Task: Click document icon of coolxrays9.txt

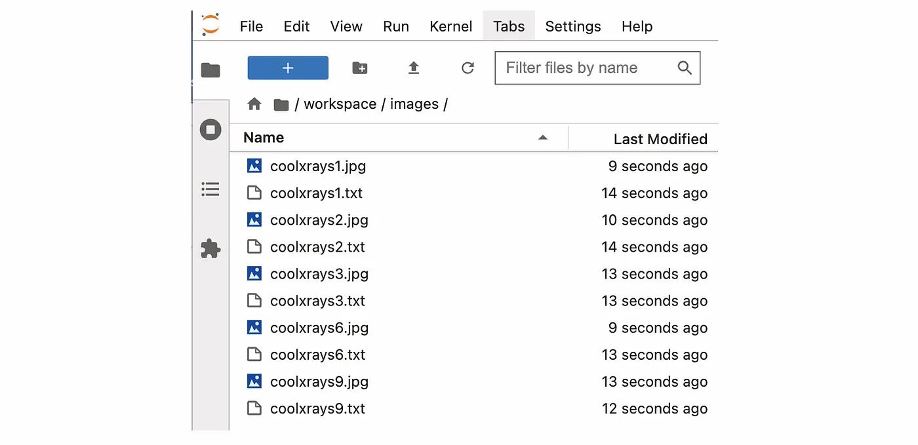Action: point(254,408)
